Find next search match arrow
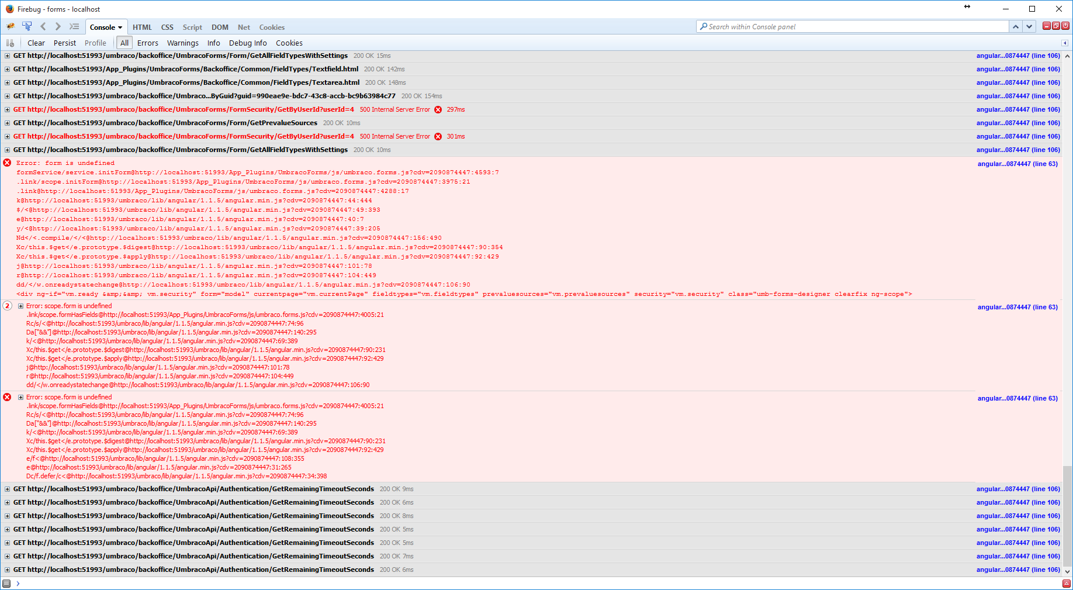 (x=1029, y=26)
